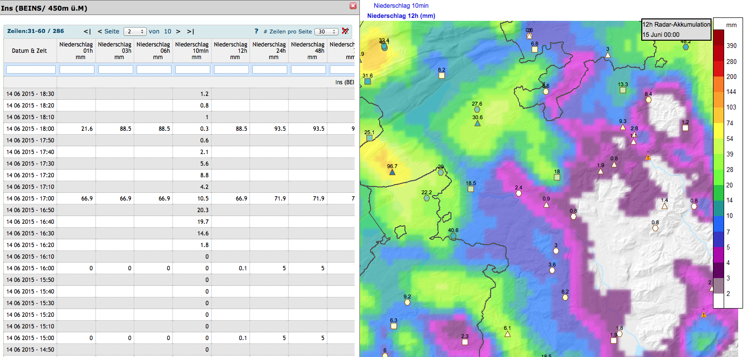Click the 96.7 mm triangle station marker
The height and width of the screenshot is (357, 744).
pyautogui.click(x=392, y=172)
